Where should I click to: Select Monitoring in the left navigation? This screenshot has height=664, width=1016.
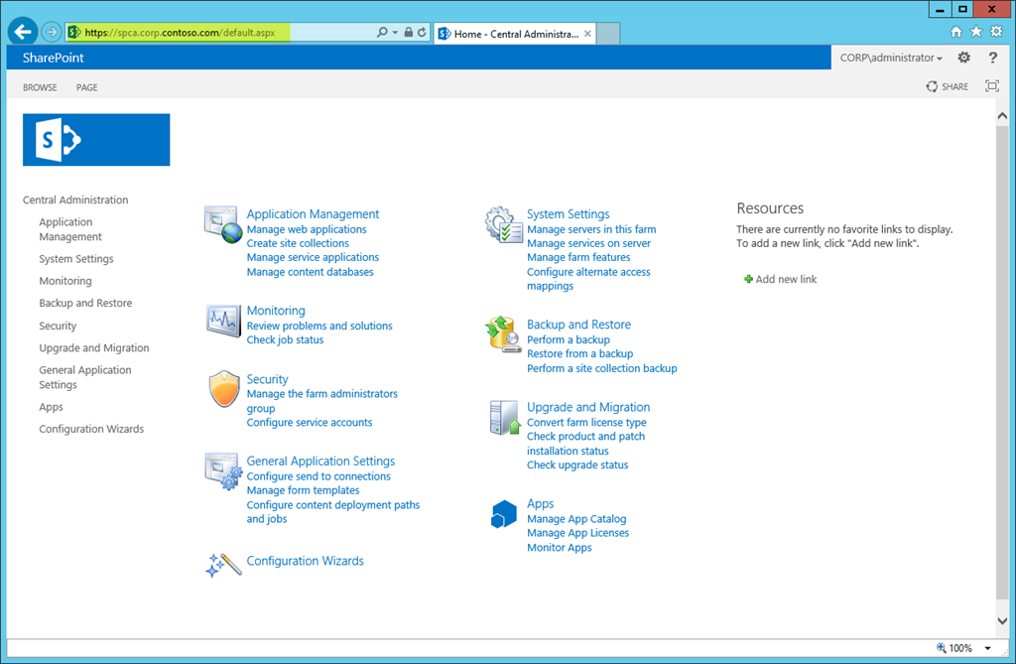pos(65,281)
